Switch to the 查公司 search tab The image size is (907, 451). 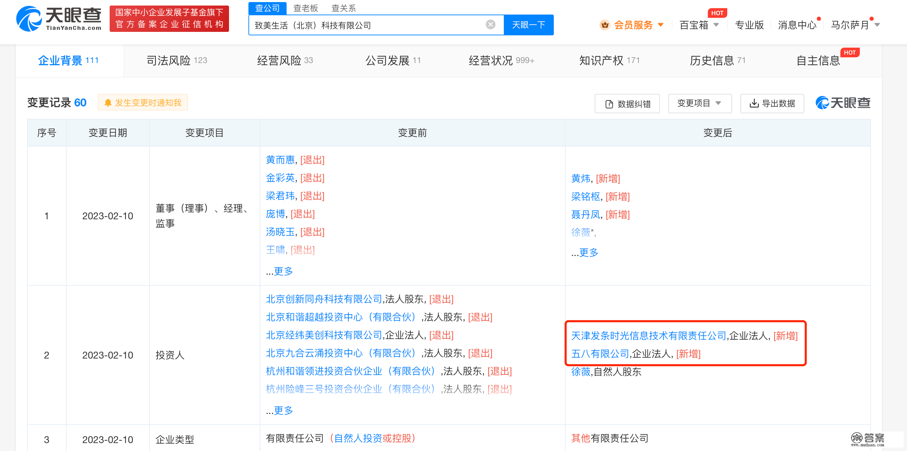coord(267,8)
